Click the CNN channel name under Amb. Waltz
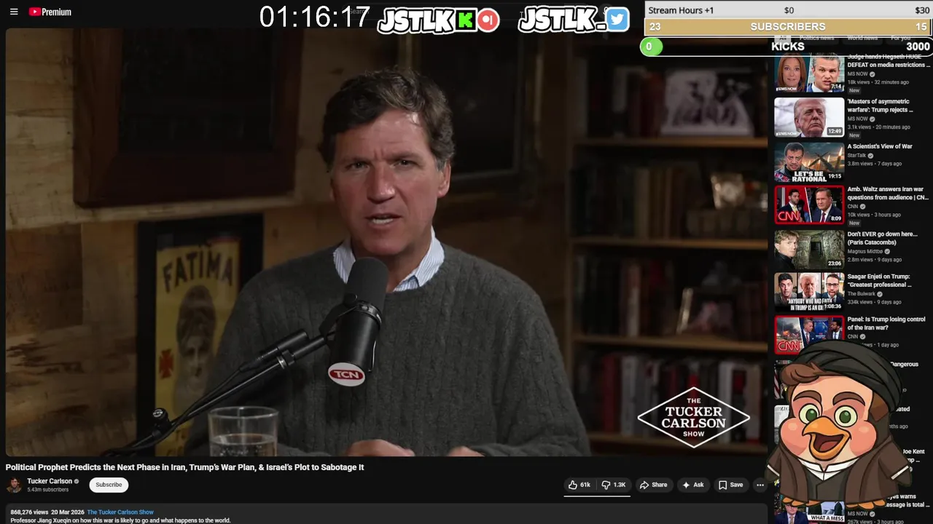The width and height of the screenshot is (933, 524). pos(853,206)
